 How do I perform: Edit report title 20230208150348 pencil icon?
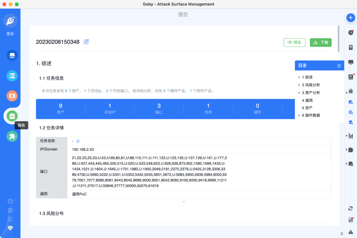click(86, 42)
